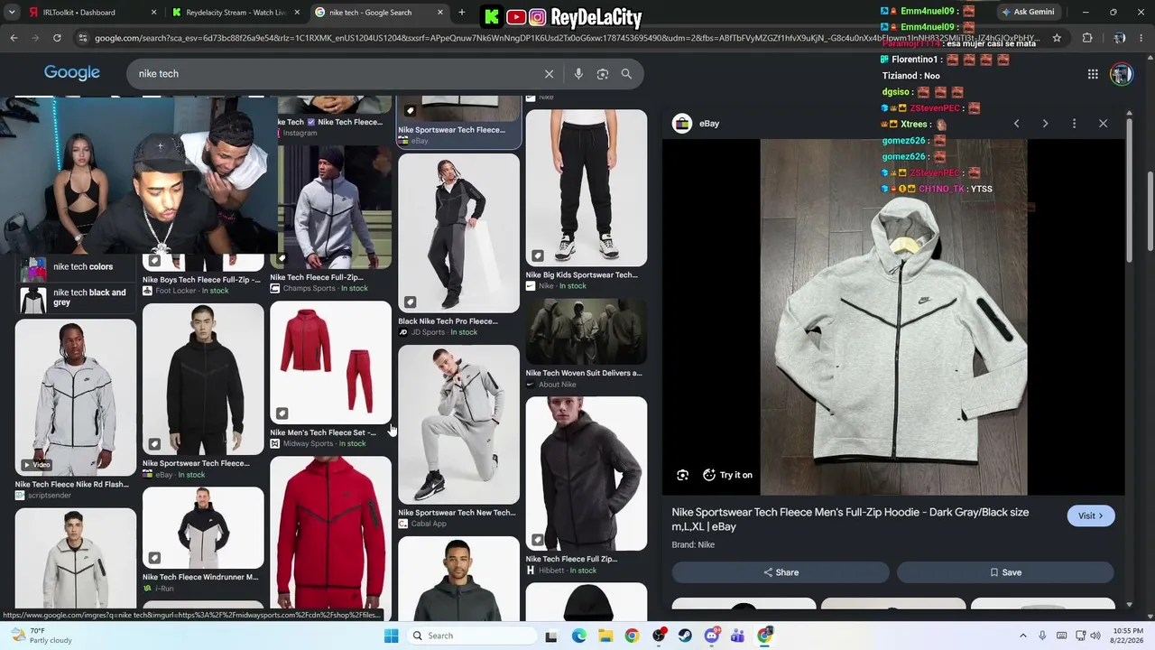
Task: Open the i-Run Tech Fleece Windrunner image
Action: coord(203,528)
